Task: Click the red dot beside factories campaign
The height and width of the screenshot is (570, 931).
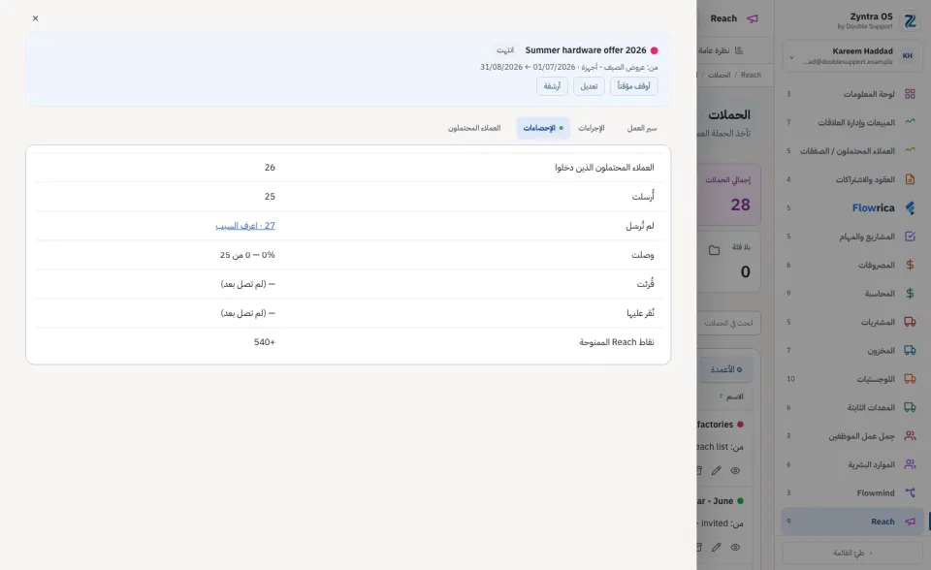Action: pyautogui.click(x=740, y=425)
